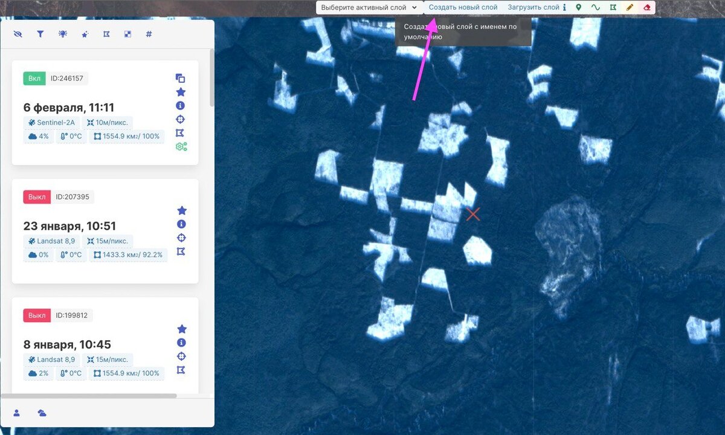Click the 1554.9 км²/ 100% tag on 6 февраля card
725x435 pixels.
point(127,137)
